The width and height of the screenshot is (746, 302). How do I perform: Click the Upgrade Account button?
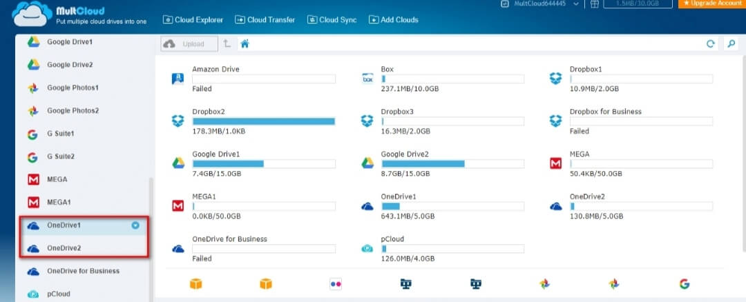[712, 4]
